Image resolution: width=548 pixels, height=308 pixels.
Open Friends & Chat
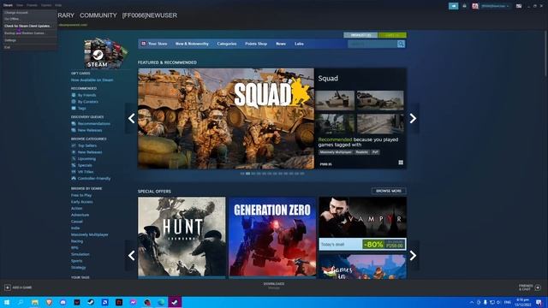(529, 287)
